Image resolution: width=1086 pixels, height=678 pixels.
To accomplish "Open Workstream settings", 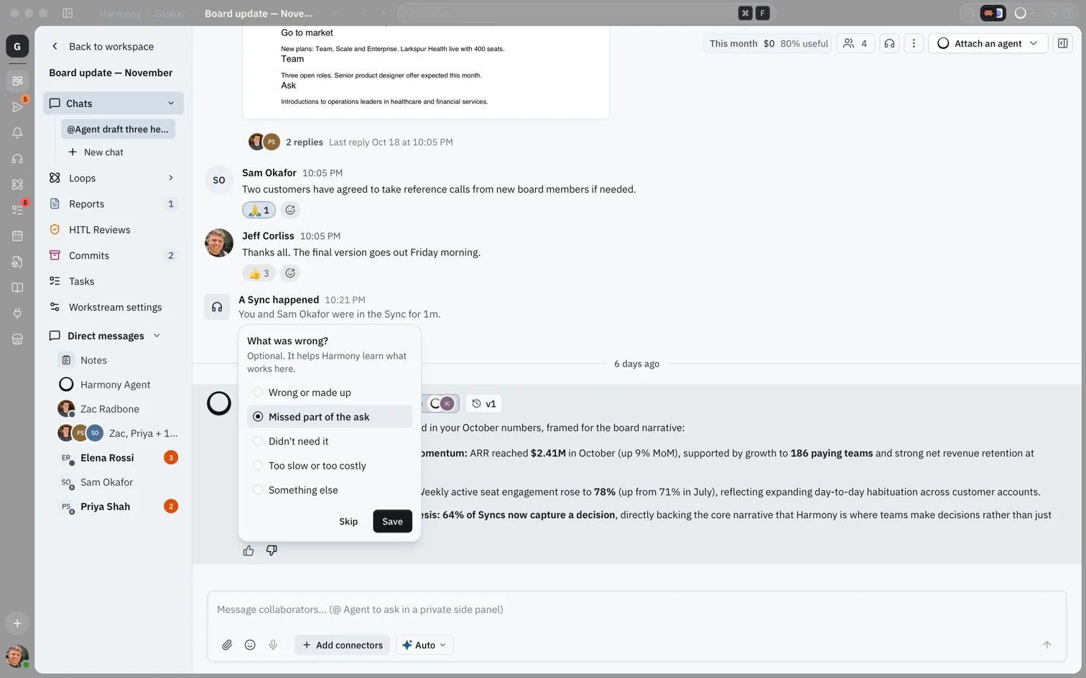I will point(113,307).
